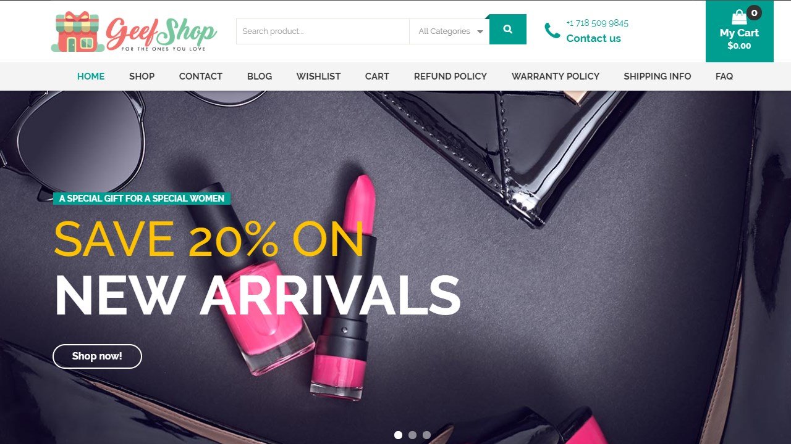Click the Search product input field
791x444 pixels.
(323, 31)
